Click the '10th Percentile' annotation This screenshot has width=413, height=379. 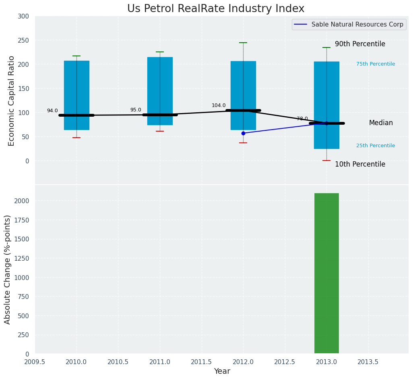[x=360, y=165]
